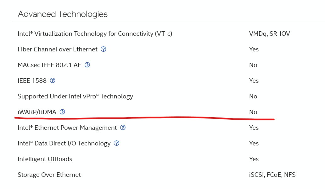
Task: Open the IEEE 1588 info question mark
Action: (x=53, y=81)
